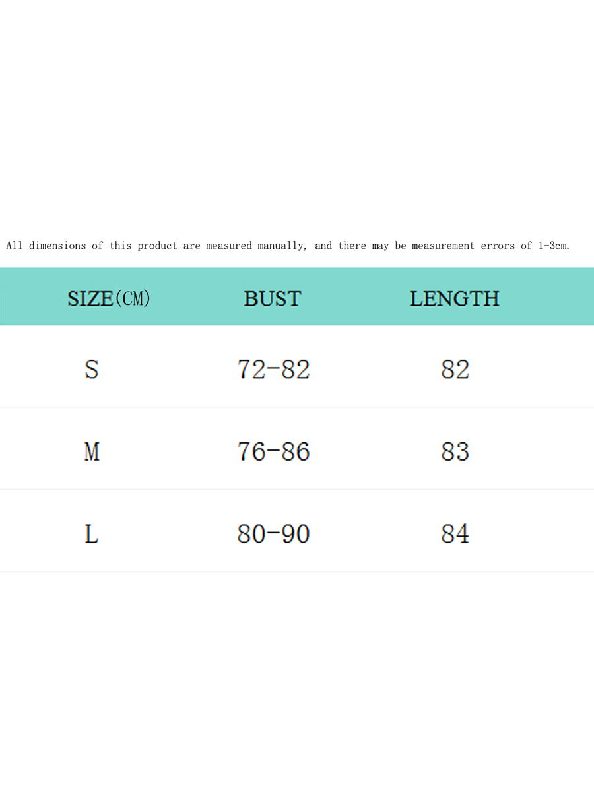Click the length value 83
The image size is (594, 792).
click(x=455, y=451)
